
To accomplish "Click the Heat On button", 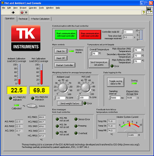I will [61, 51].
